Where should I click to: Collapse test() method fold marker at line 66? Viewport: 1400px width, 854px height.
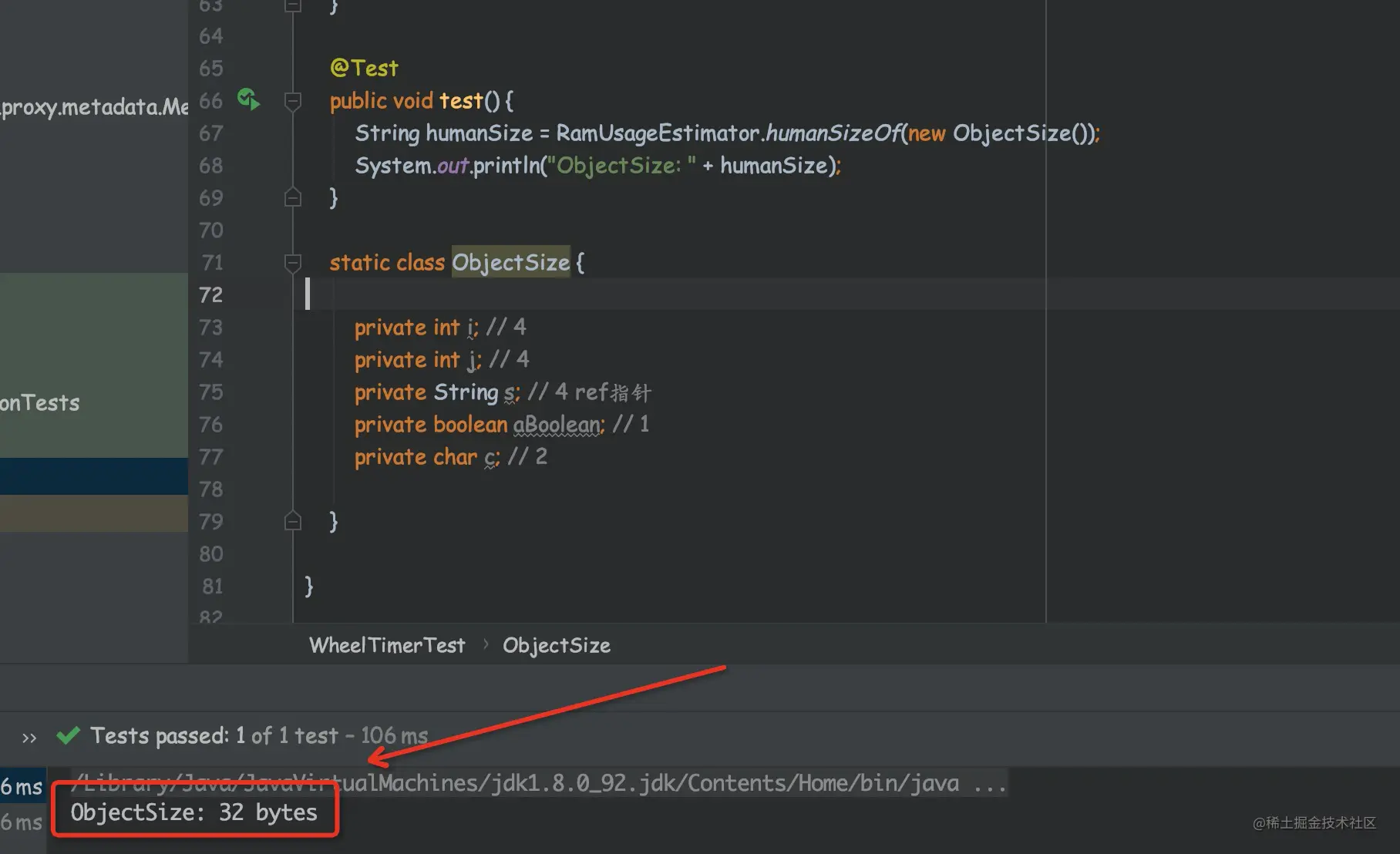(293, 101)
